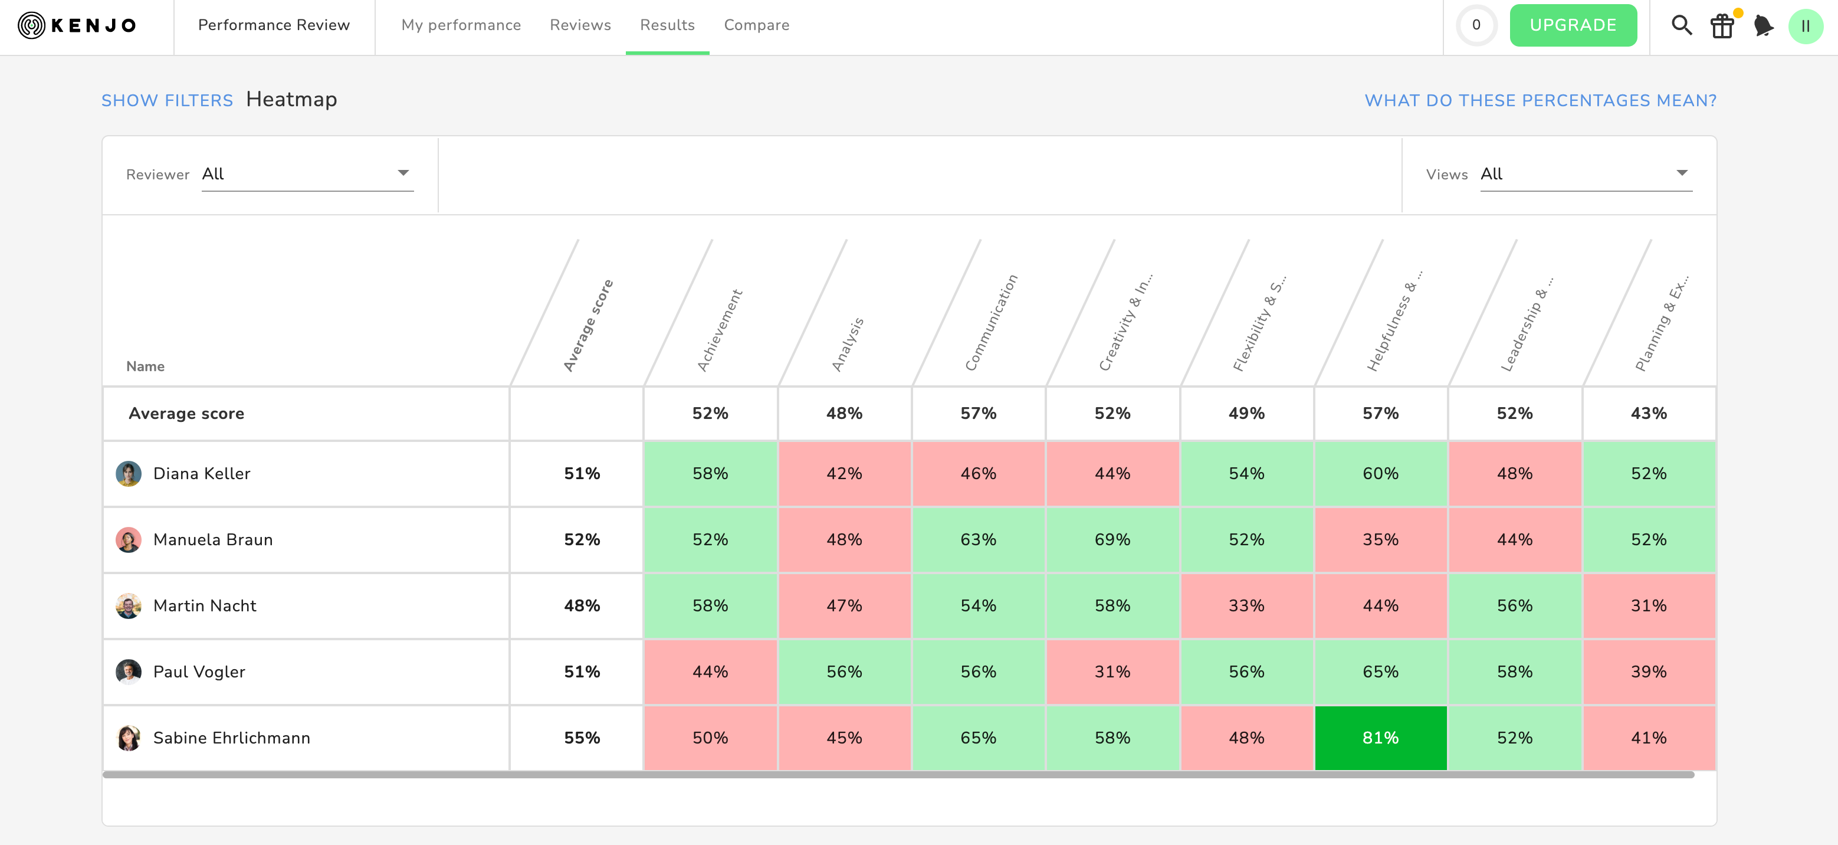Click the SHOW FILTERS link
1838x845 pixels.
167,101
